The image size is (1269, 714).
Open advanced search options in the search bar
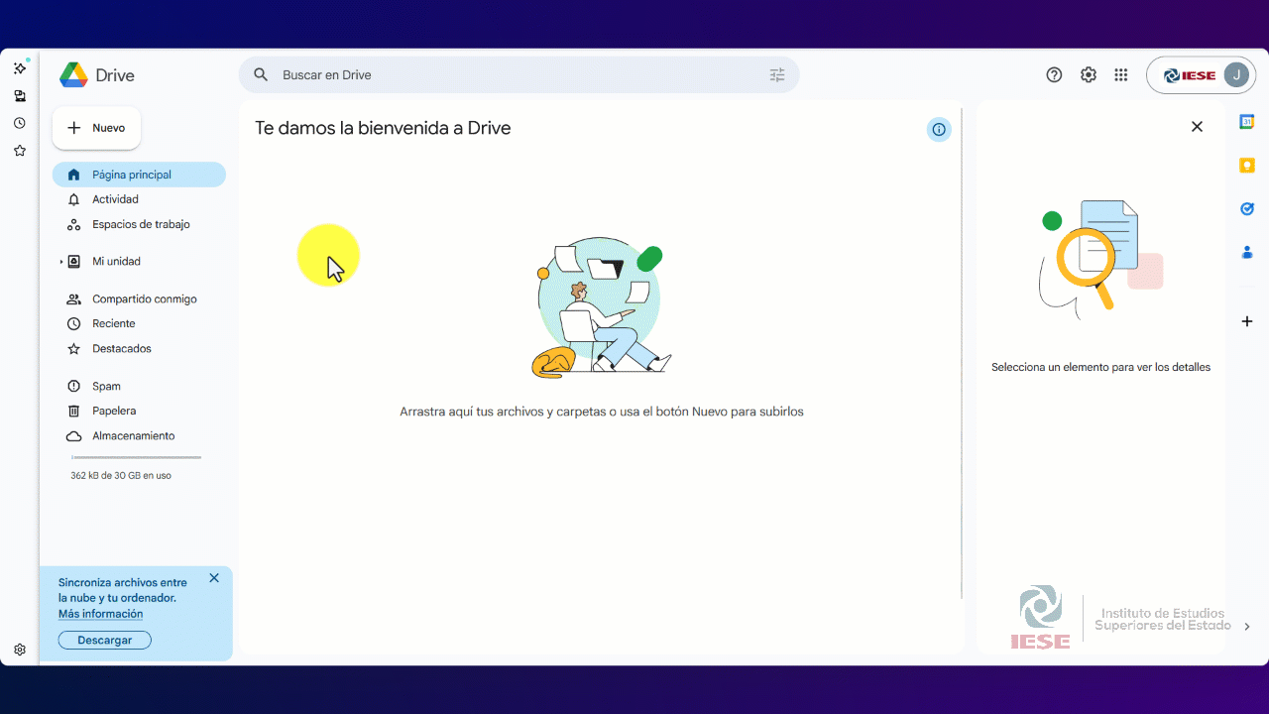777,74
